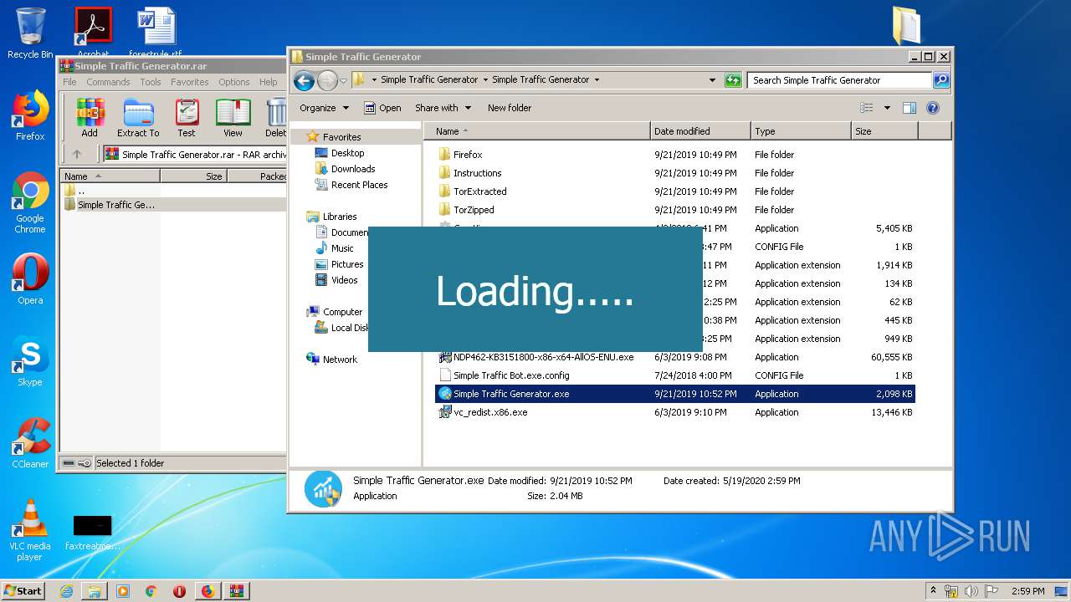1071x602 pixels.
Task: Select Opera desktop shortcut
Action: tap(30, 278)
